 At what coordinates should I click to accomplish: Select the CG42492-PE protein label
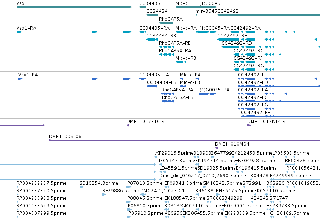253,75
